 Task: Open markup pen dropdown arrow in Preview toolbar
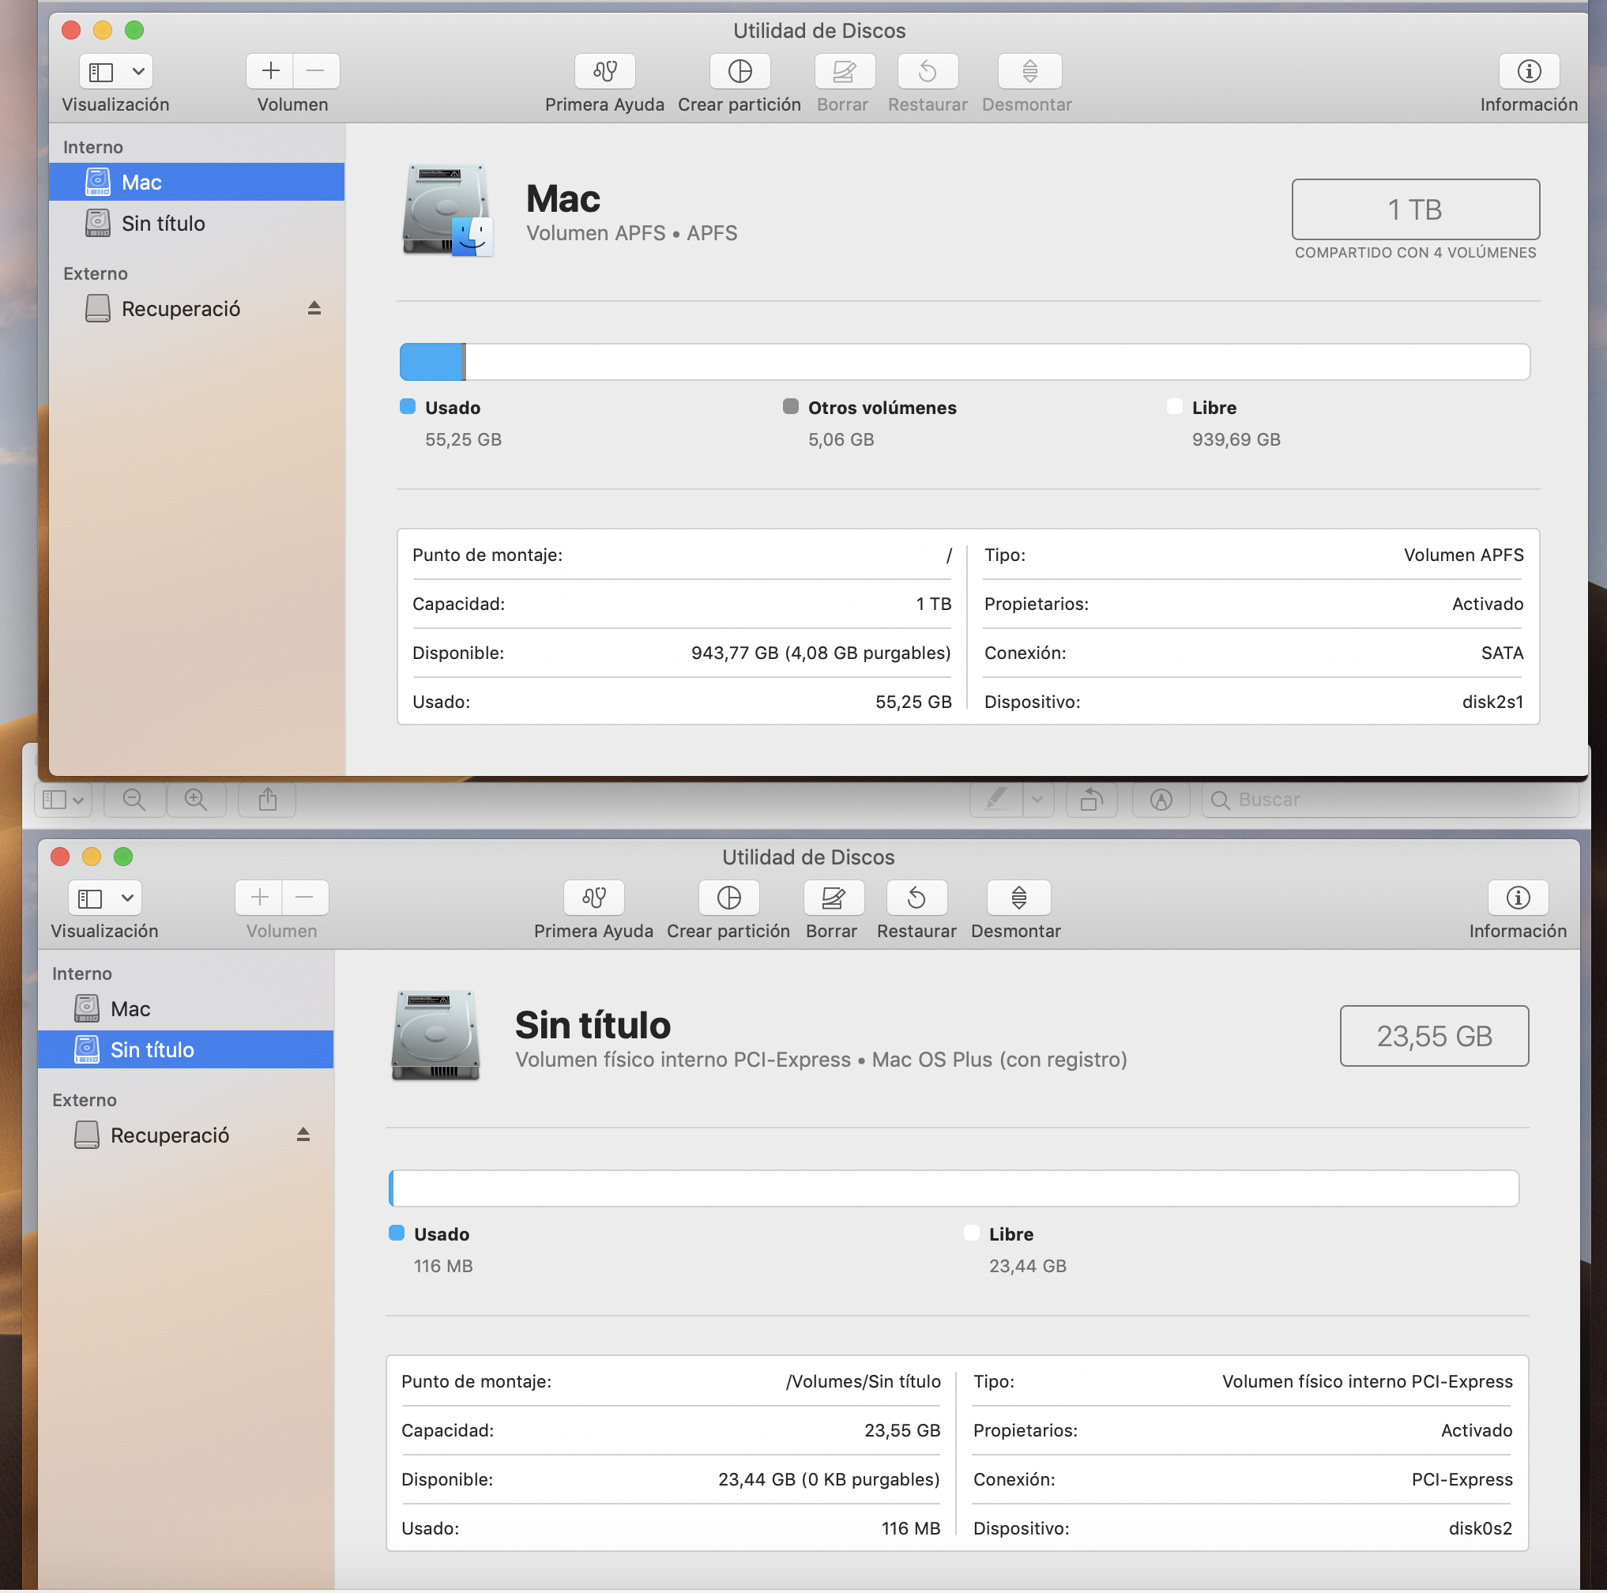[1037, 800]
